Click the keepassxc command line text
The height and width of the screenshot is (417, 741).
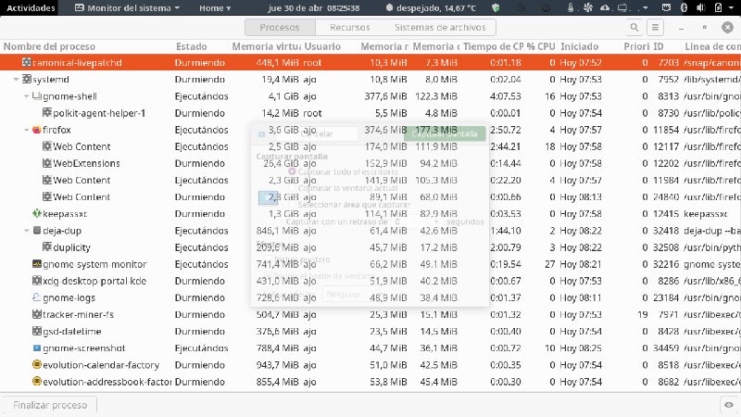click(x=706, y=214)
